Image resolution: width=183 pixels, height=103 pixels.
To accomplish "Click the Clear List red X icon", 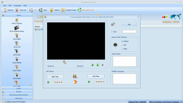I will click(x=17, y=10).
